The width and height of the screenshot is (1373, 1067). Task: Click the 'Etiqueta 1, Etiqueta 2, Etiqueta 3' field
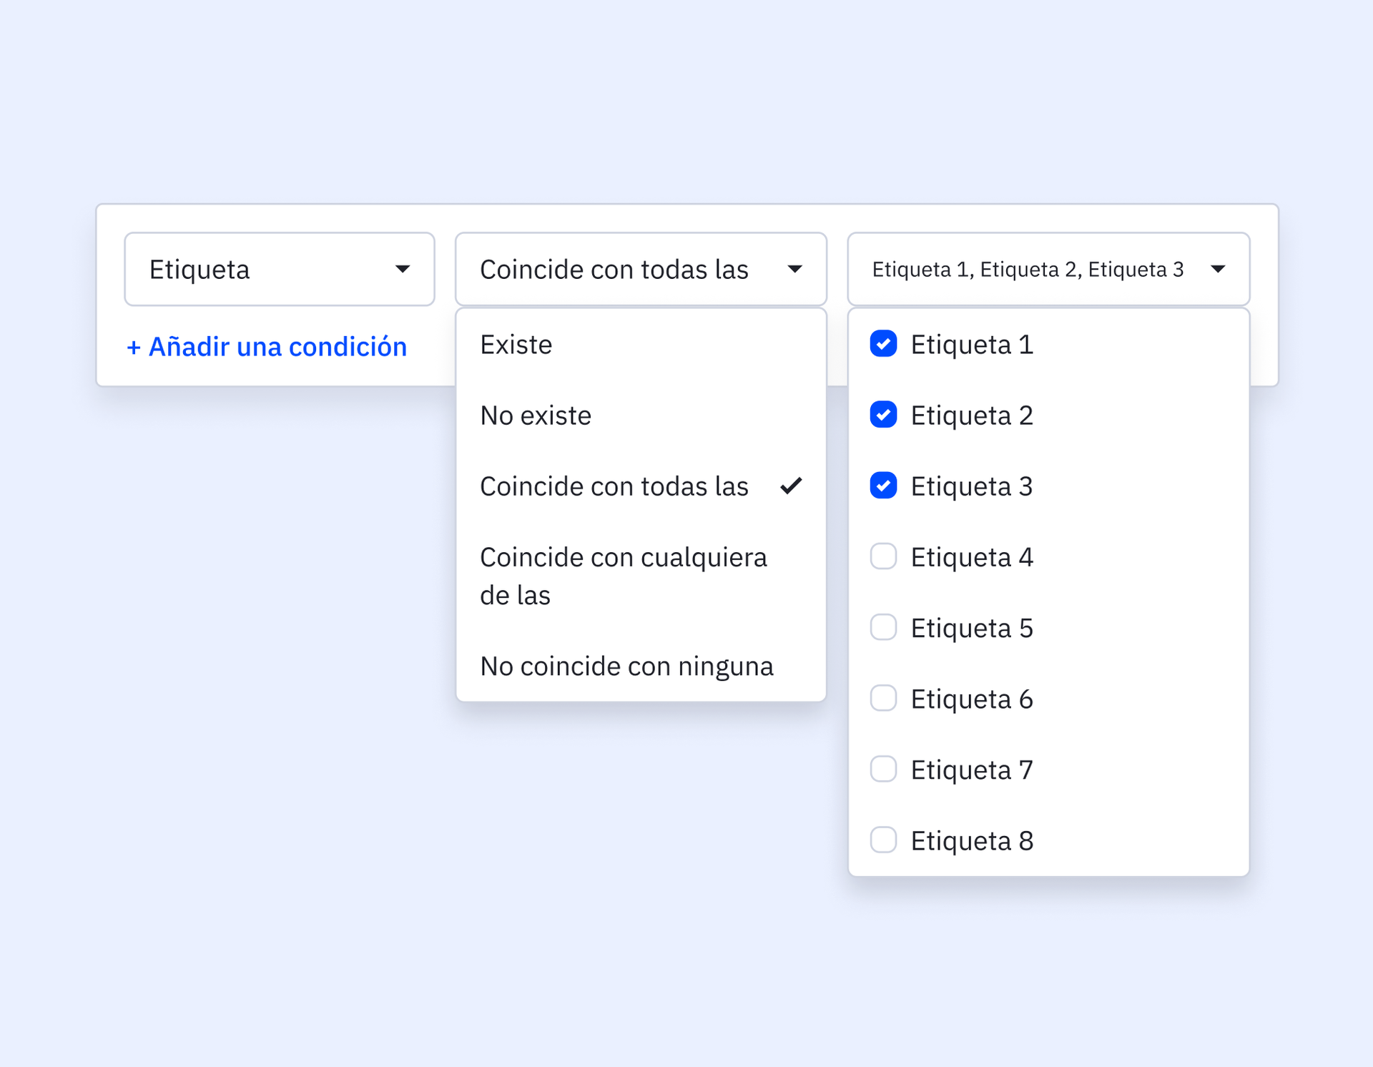1028,269
